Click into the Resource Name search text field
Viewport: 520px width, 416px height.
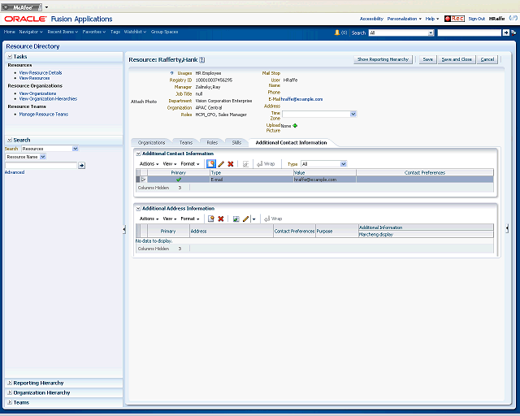[x=41, y=165]
